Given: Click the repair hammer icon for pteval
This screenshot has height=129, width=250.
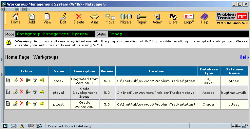Looking at the screenshot, I should click(x=28, y=92).
